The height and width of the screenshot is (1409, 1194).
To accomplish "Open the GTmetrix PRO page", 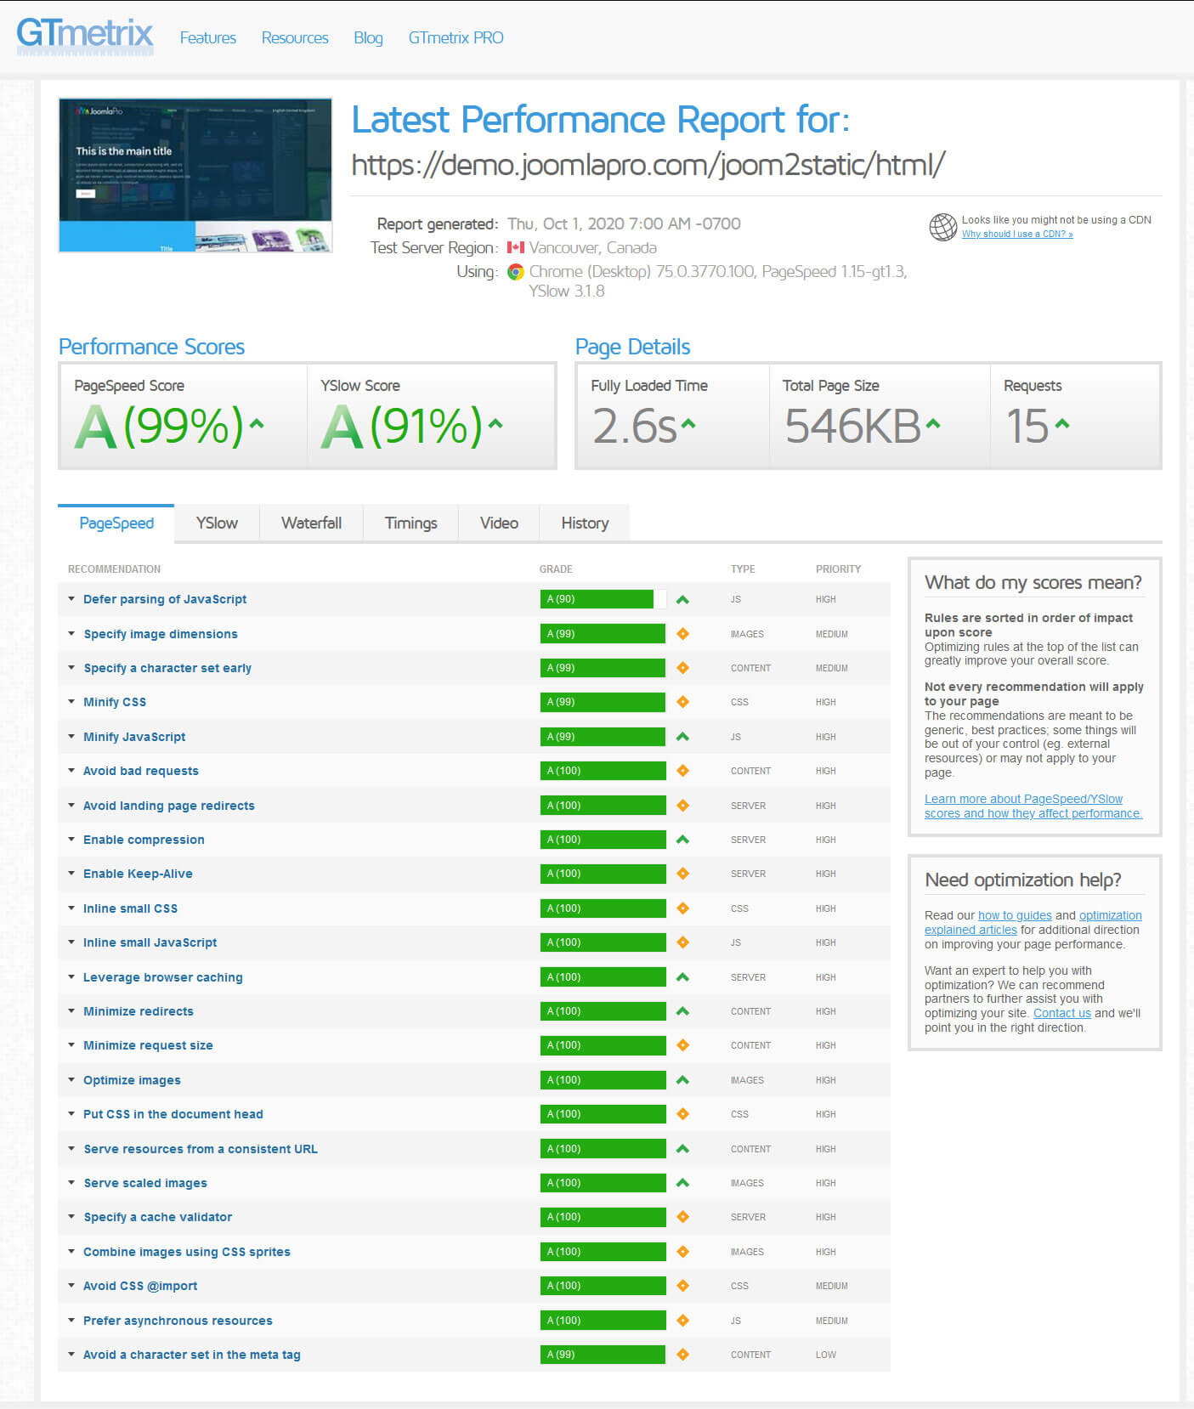I will [x=456, y=37].
